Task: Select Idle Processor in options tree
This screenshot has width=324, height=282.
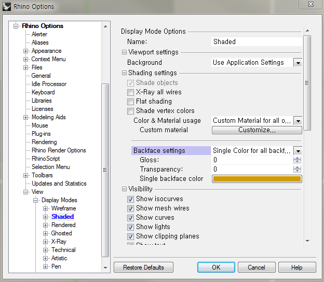Action: point(49,84)
